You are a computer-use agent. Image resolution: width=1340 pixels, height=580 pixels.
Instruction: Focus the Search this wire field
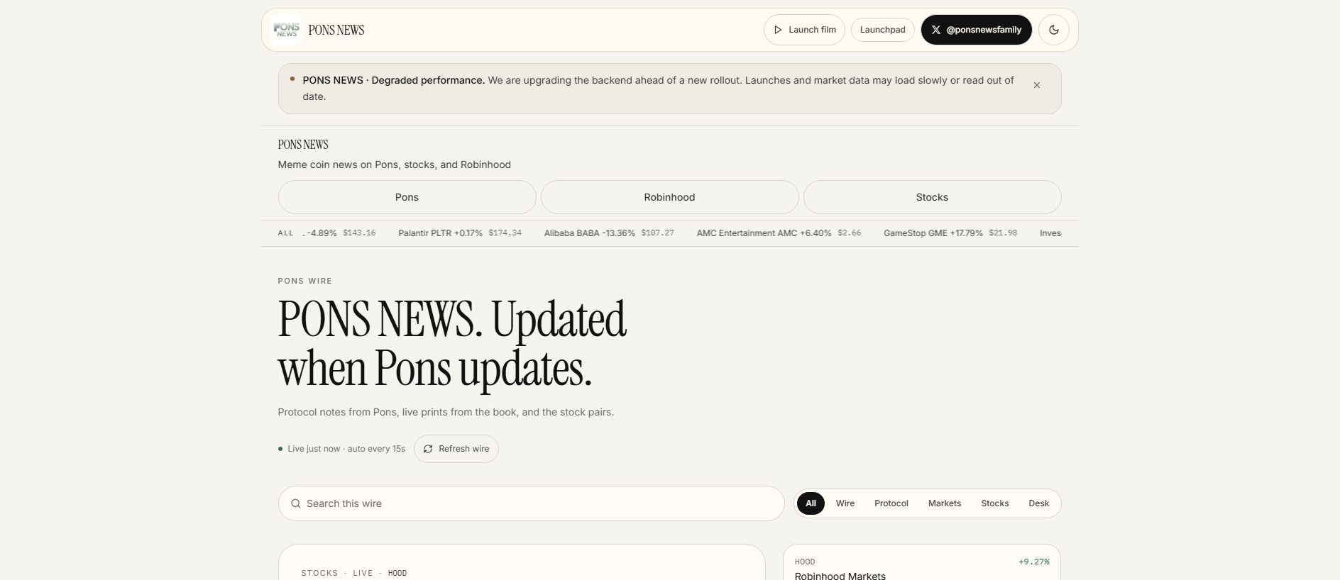[531, 503]
